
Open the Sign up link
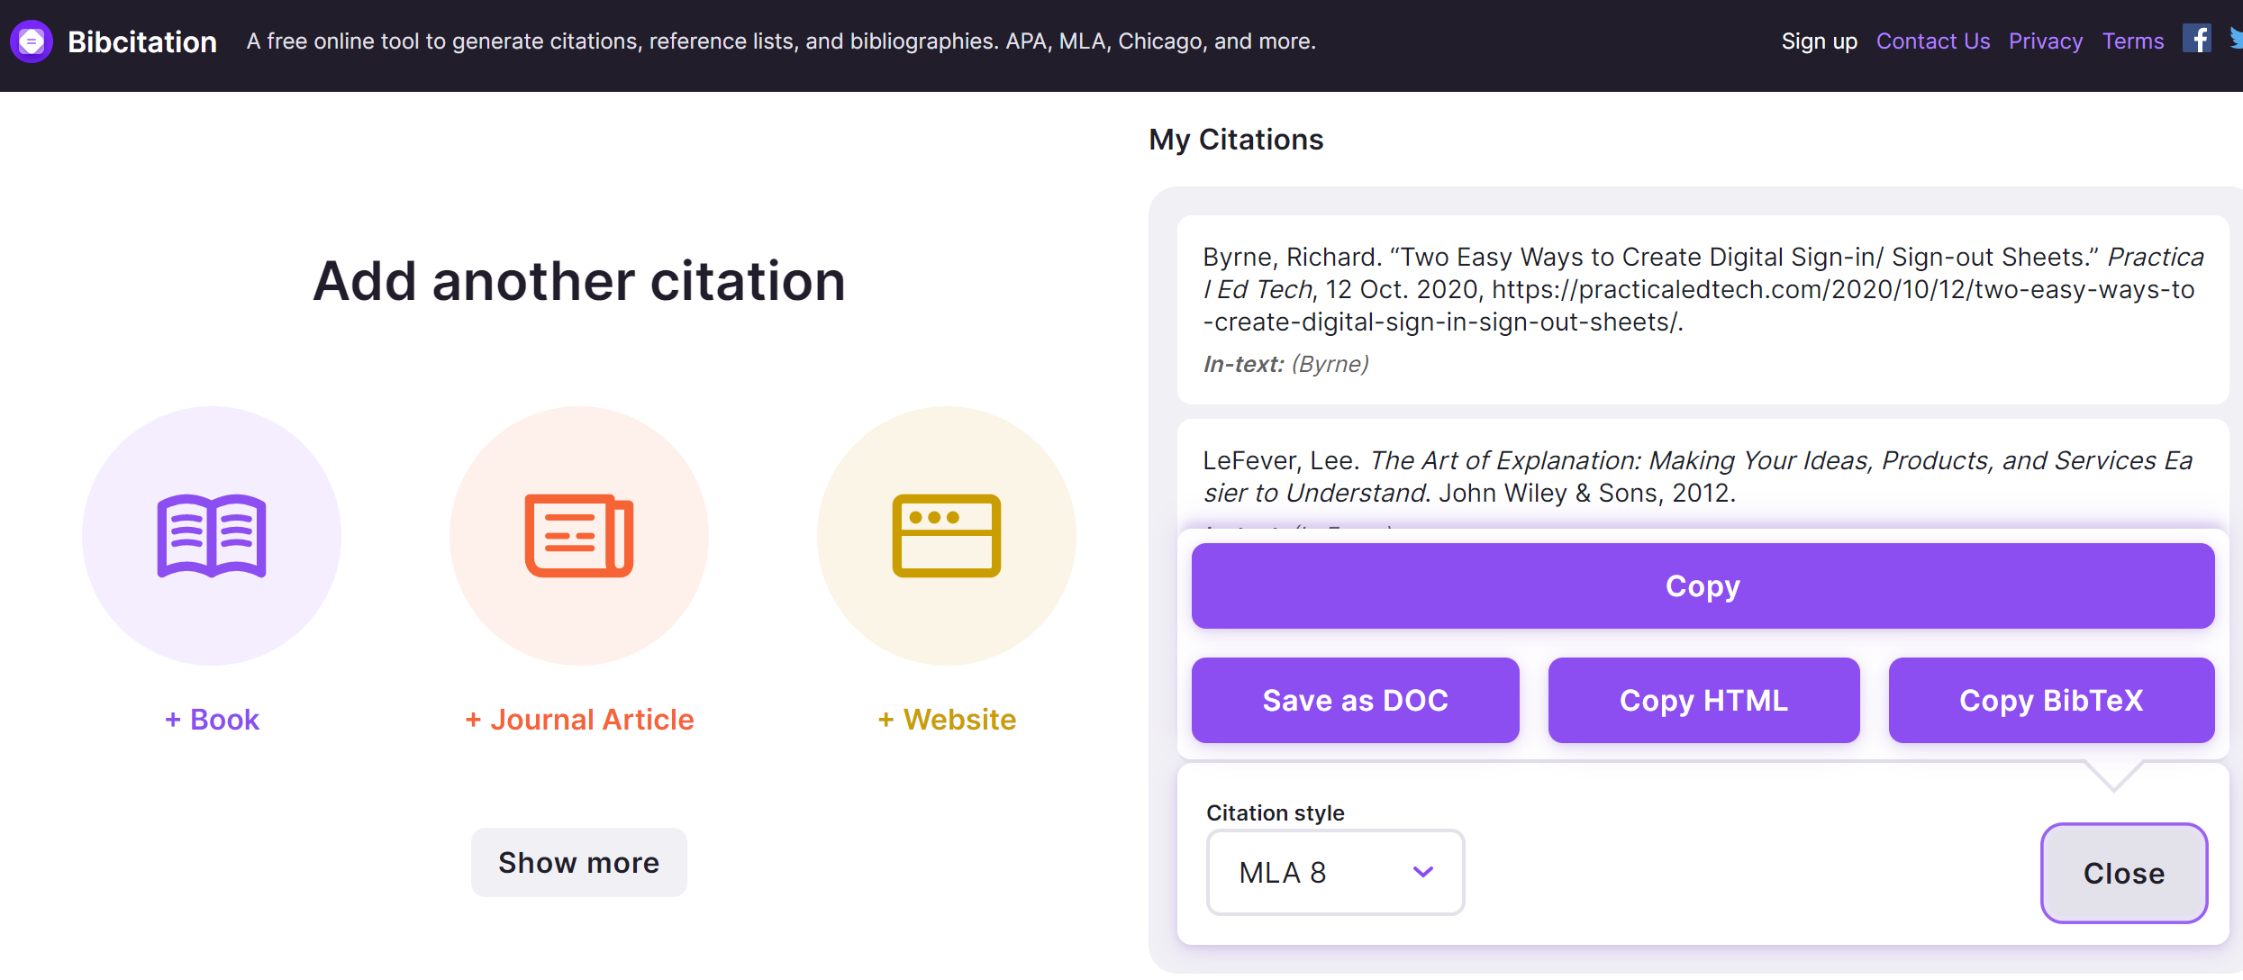tap(1820, 41)
